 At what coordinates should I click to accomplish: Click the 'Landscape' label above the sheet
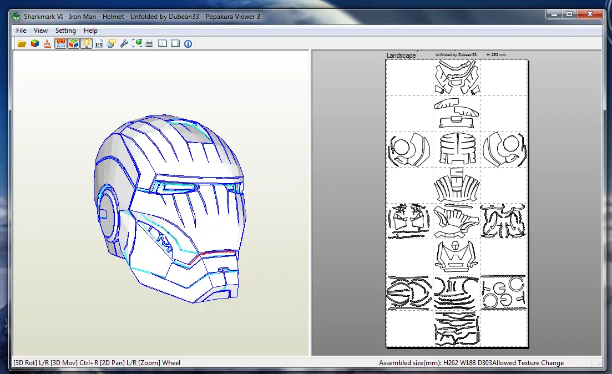401,55
